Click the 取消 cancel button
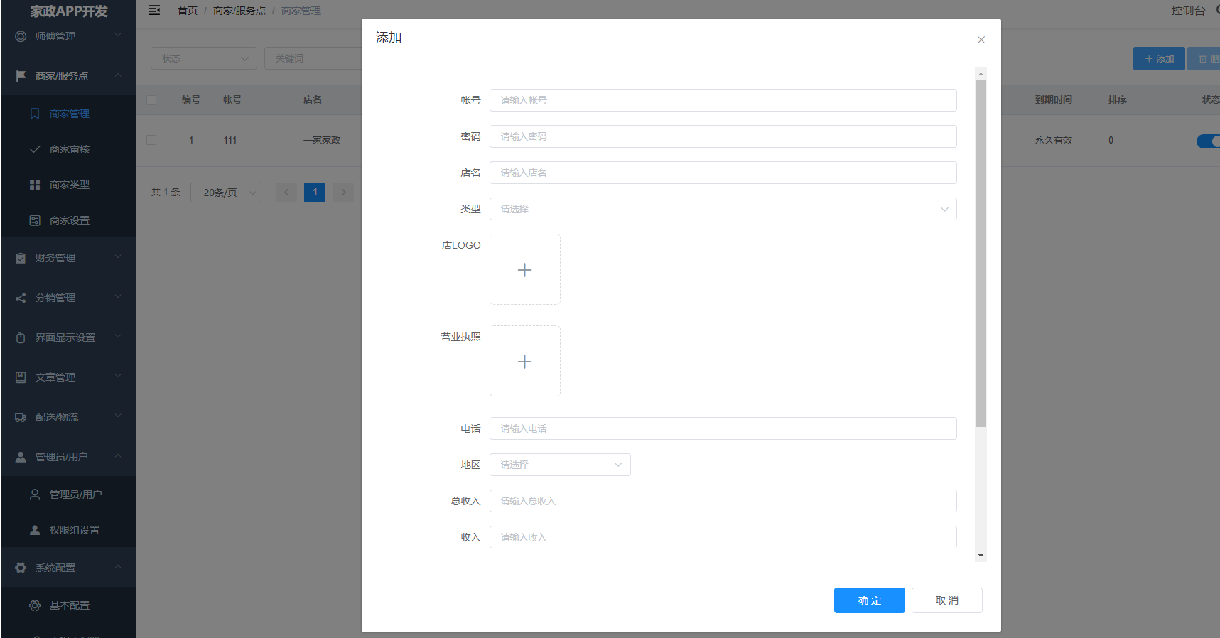 click(947, 600)
